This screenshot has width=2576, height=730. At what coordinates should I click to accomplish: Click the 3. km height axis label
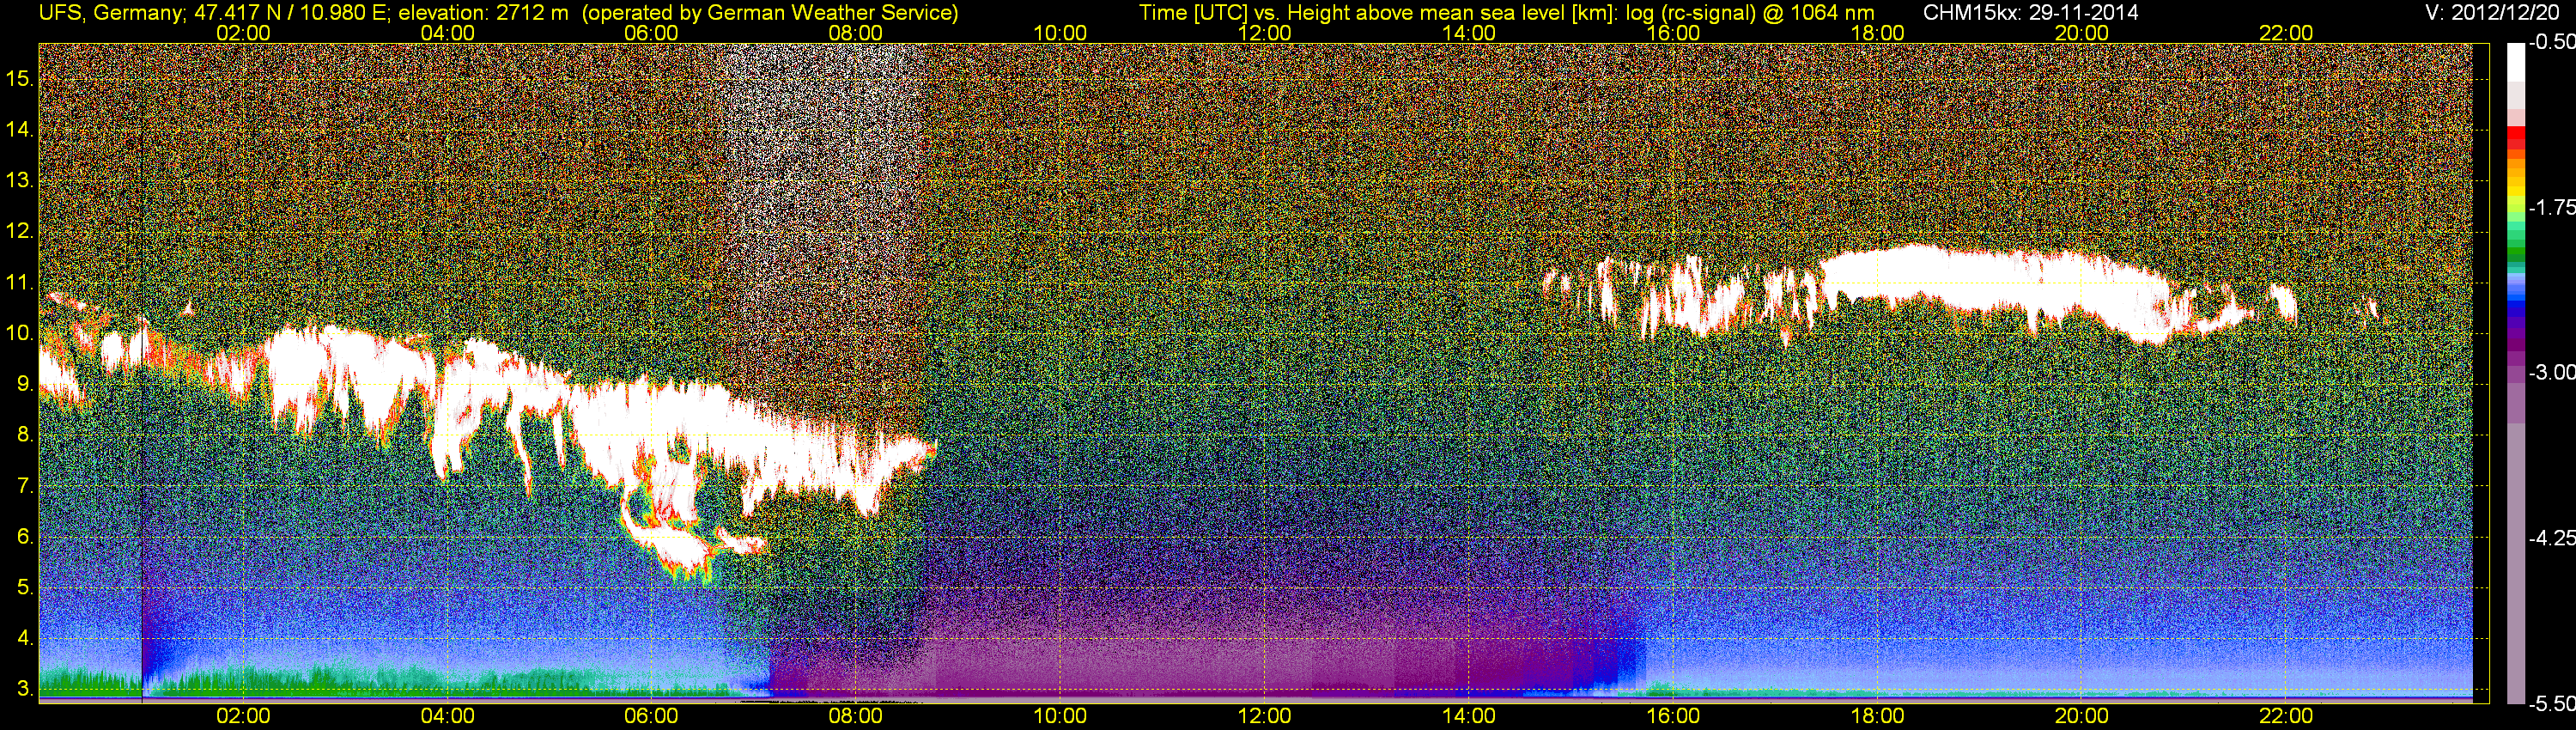[x=25, y=689]
